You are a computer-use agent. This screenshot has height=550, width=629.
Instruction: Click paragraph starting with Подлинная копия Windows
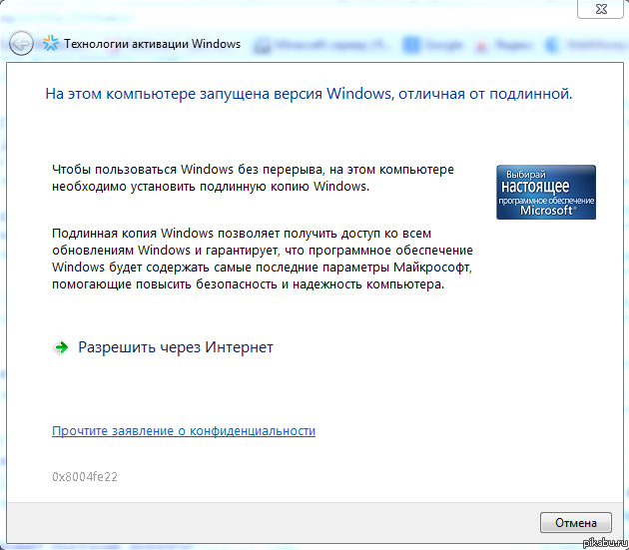pos(263,259)
